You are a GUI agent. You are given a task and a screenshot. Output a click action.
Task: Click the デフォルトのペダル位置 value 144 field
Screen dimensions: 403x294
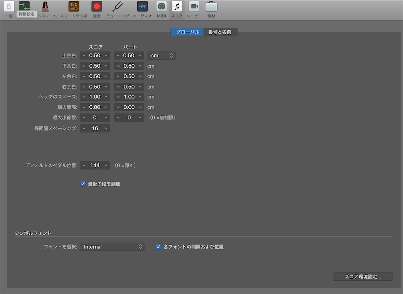pyautogui.click(x=94, y=166)
